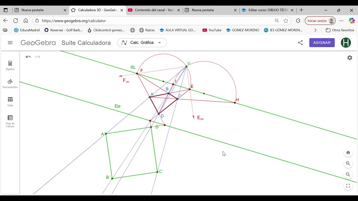Add this page to favorites
This screenshot has width=358, height=201.
tap(286, 21)
